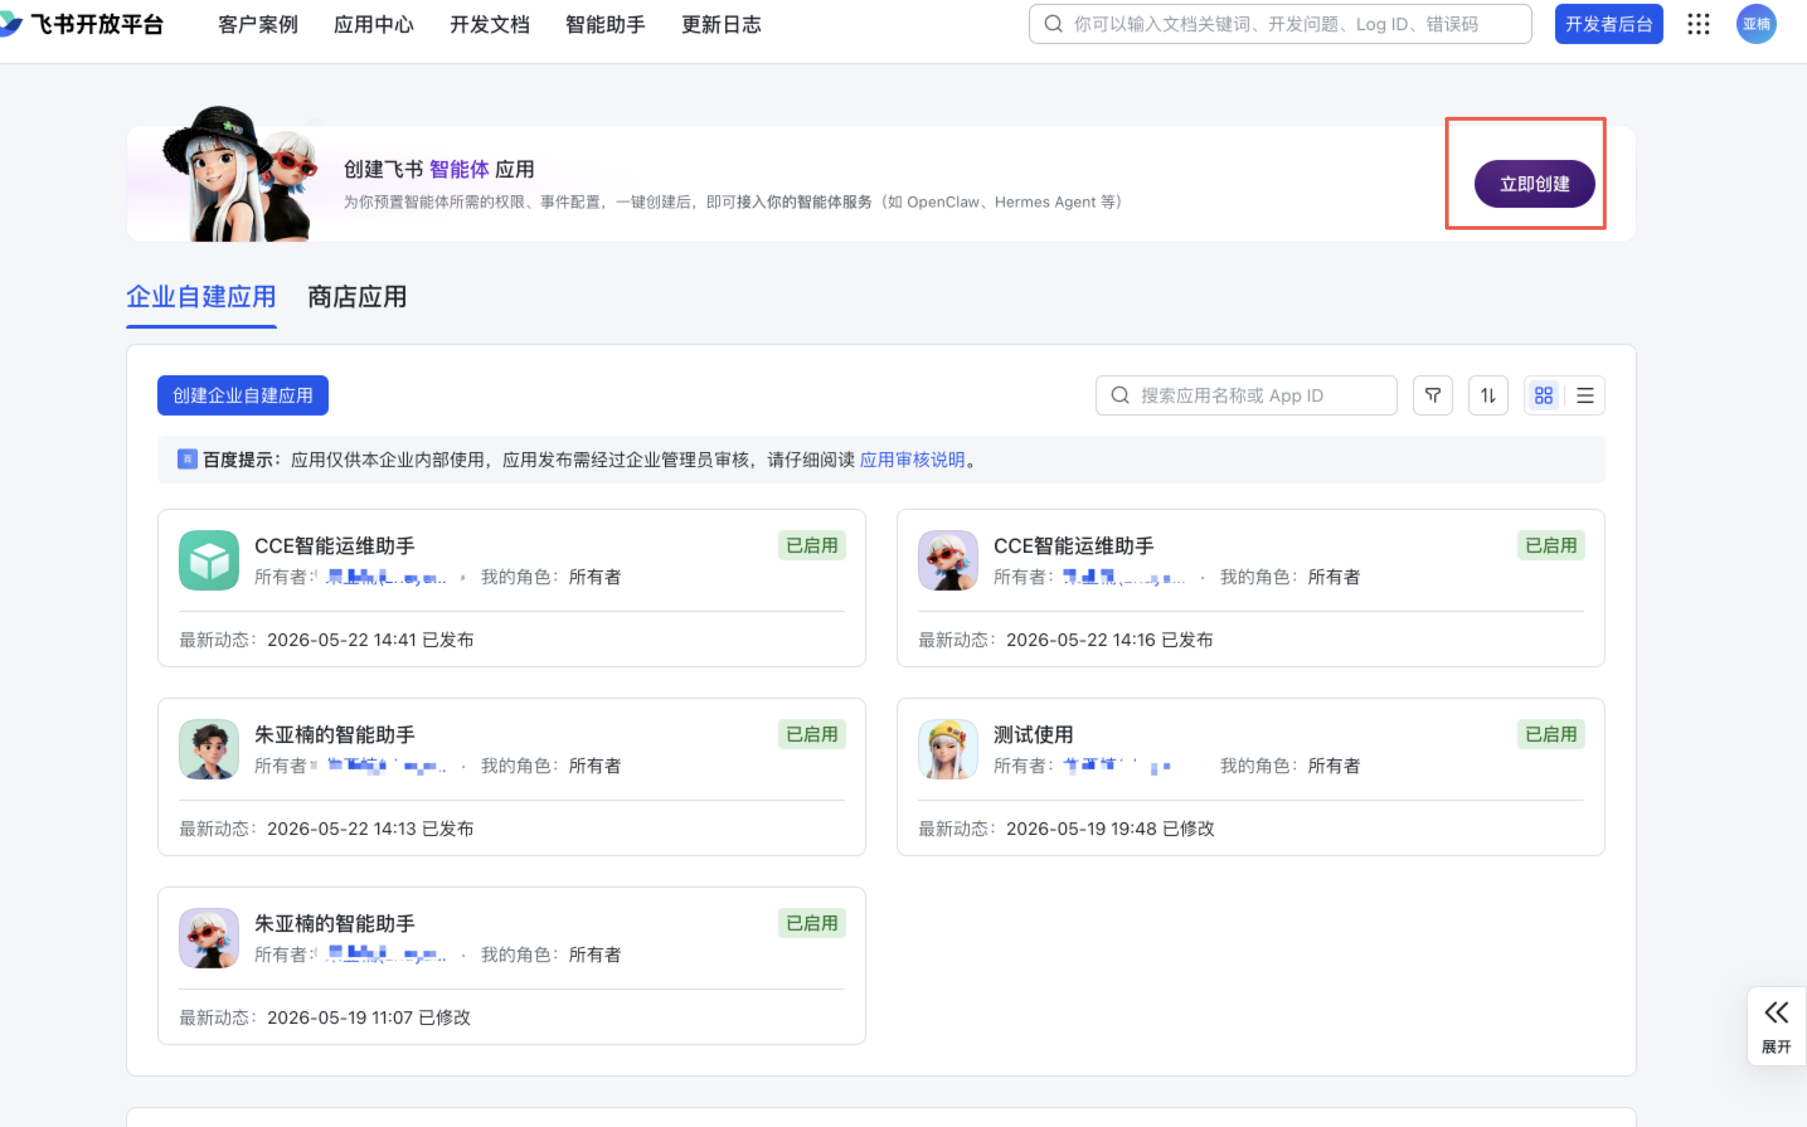Click the purple 立即创建 button
1807x1127 pixels.
(1534, 183)
